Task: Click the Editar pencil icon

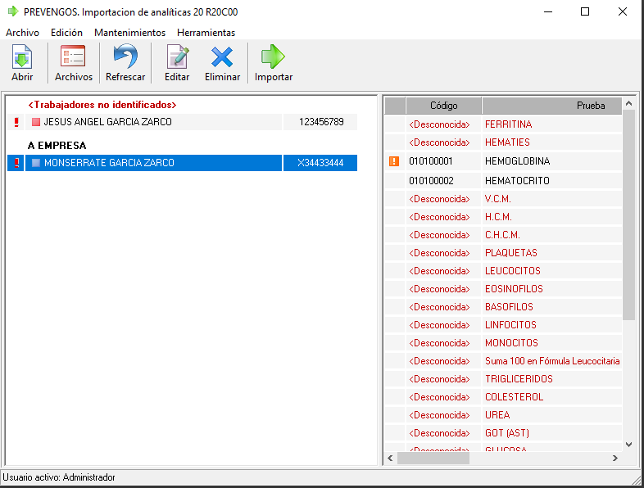Action: 177,57
